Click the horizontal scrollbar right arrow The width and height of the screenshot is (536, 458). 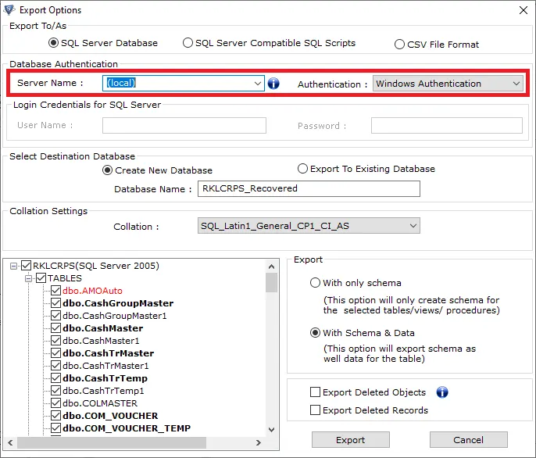(x=259, y=442)
